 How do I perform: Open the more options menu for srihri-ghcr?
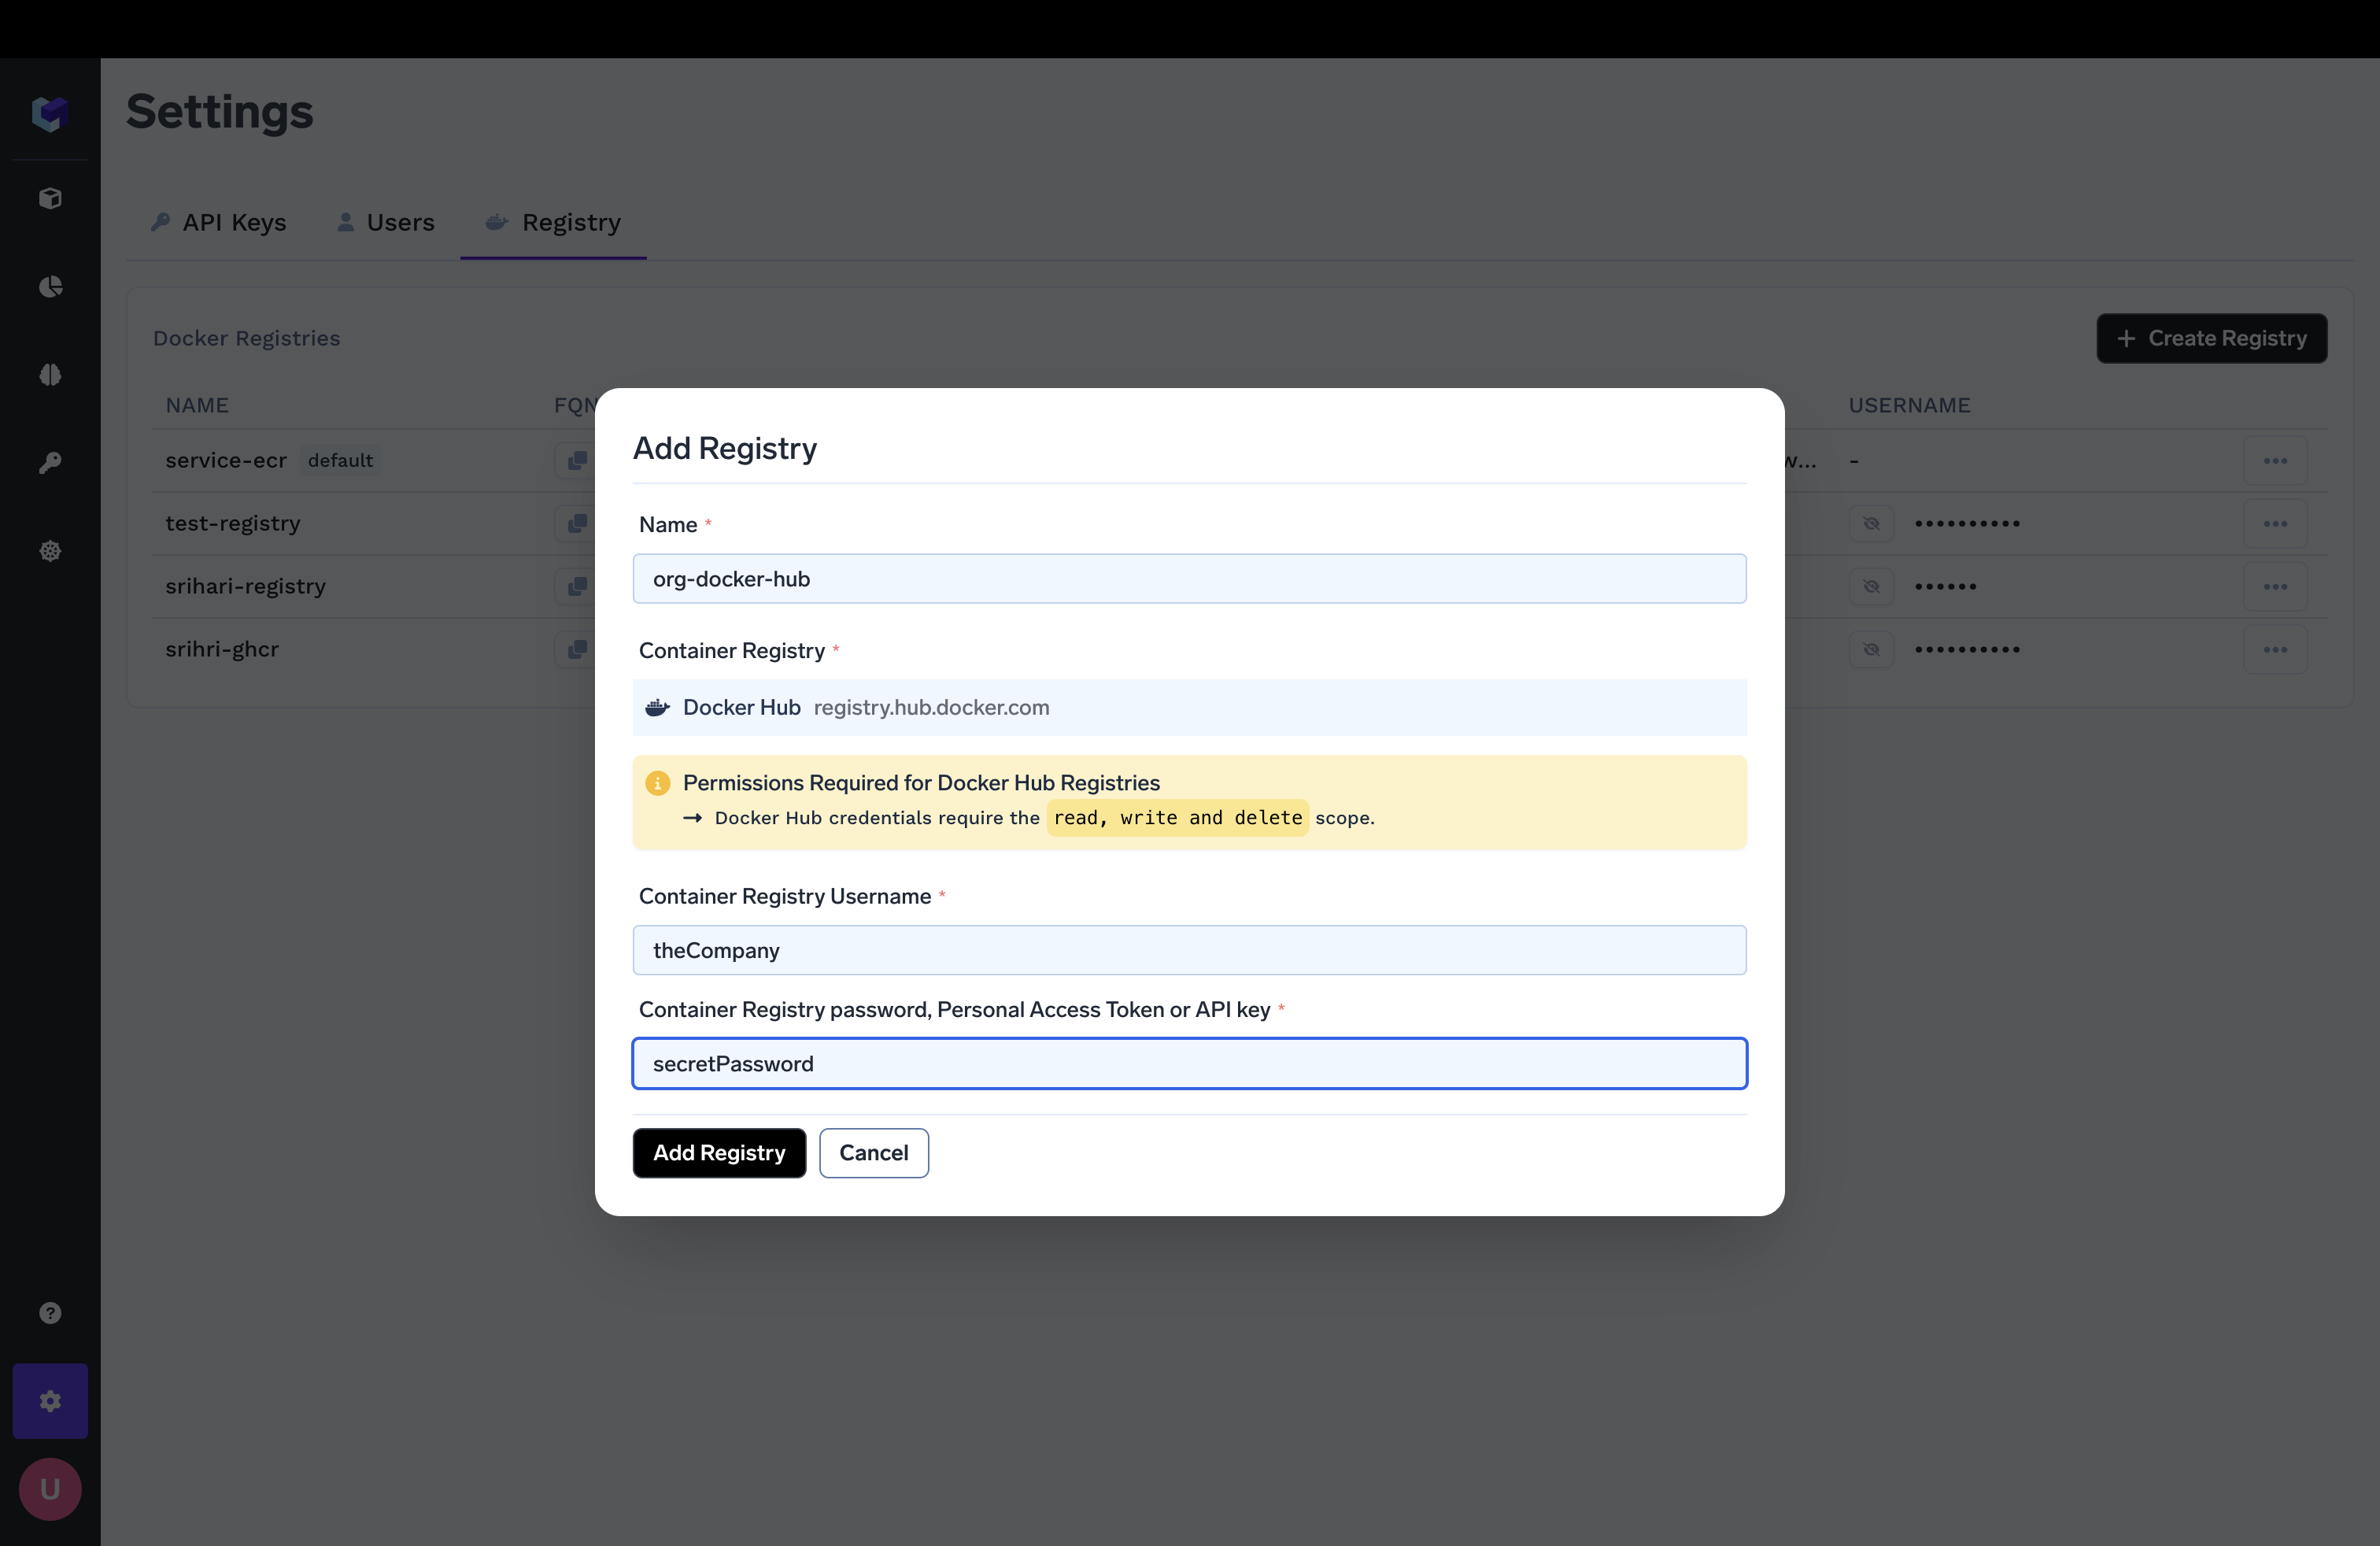click(x=2275, y=650)
